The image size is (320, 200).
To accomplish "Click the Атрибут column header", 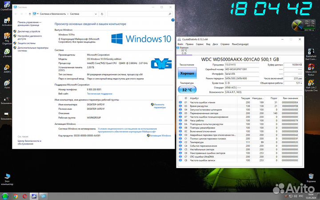I will pyautogui.click(x=212, y=98).
